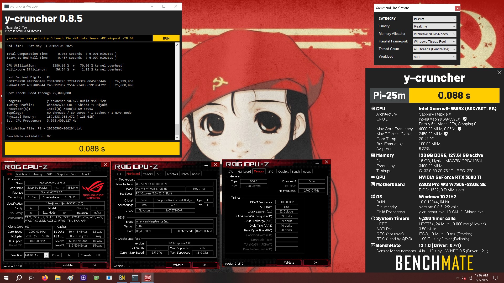This screenshot has height=283, width=504.
Task: Open the Parallel Framework dropdown
Action: tap(434, 41)
